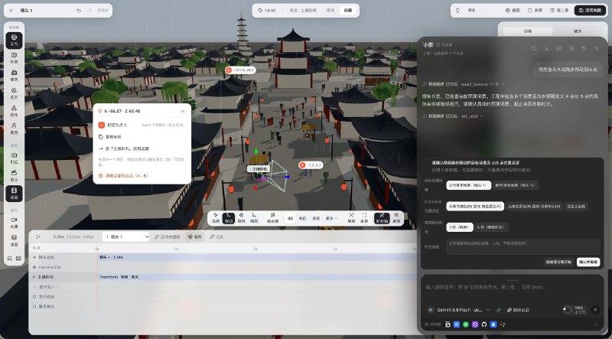Select the 移动 move tool
The width and height of the screenshot is (612, 339).
point(229,218)
